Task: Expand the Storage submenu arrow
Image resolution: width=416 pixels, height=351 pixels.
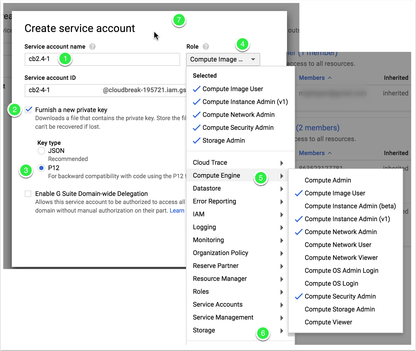Action: pos(282,331)
